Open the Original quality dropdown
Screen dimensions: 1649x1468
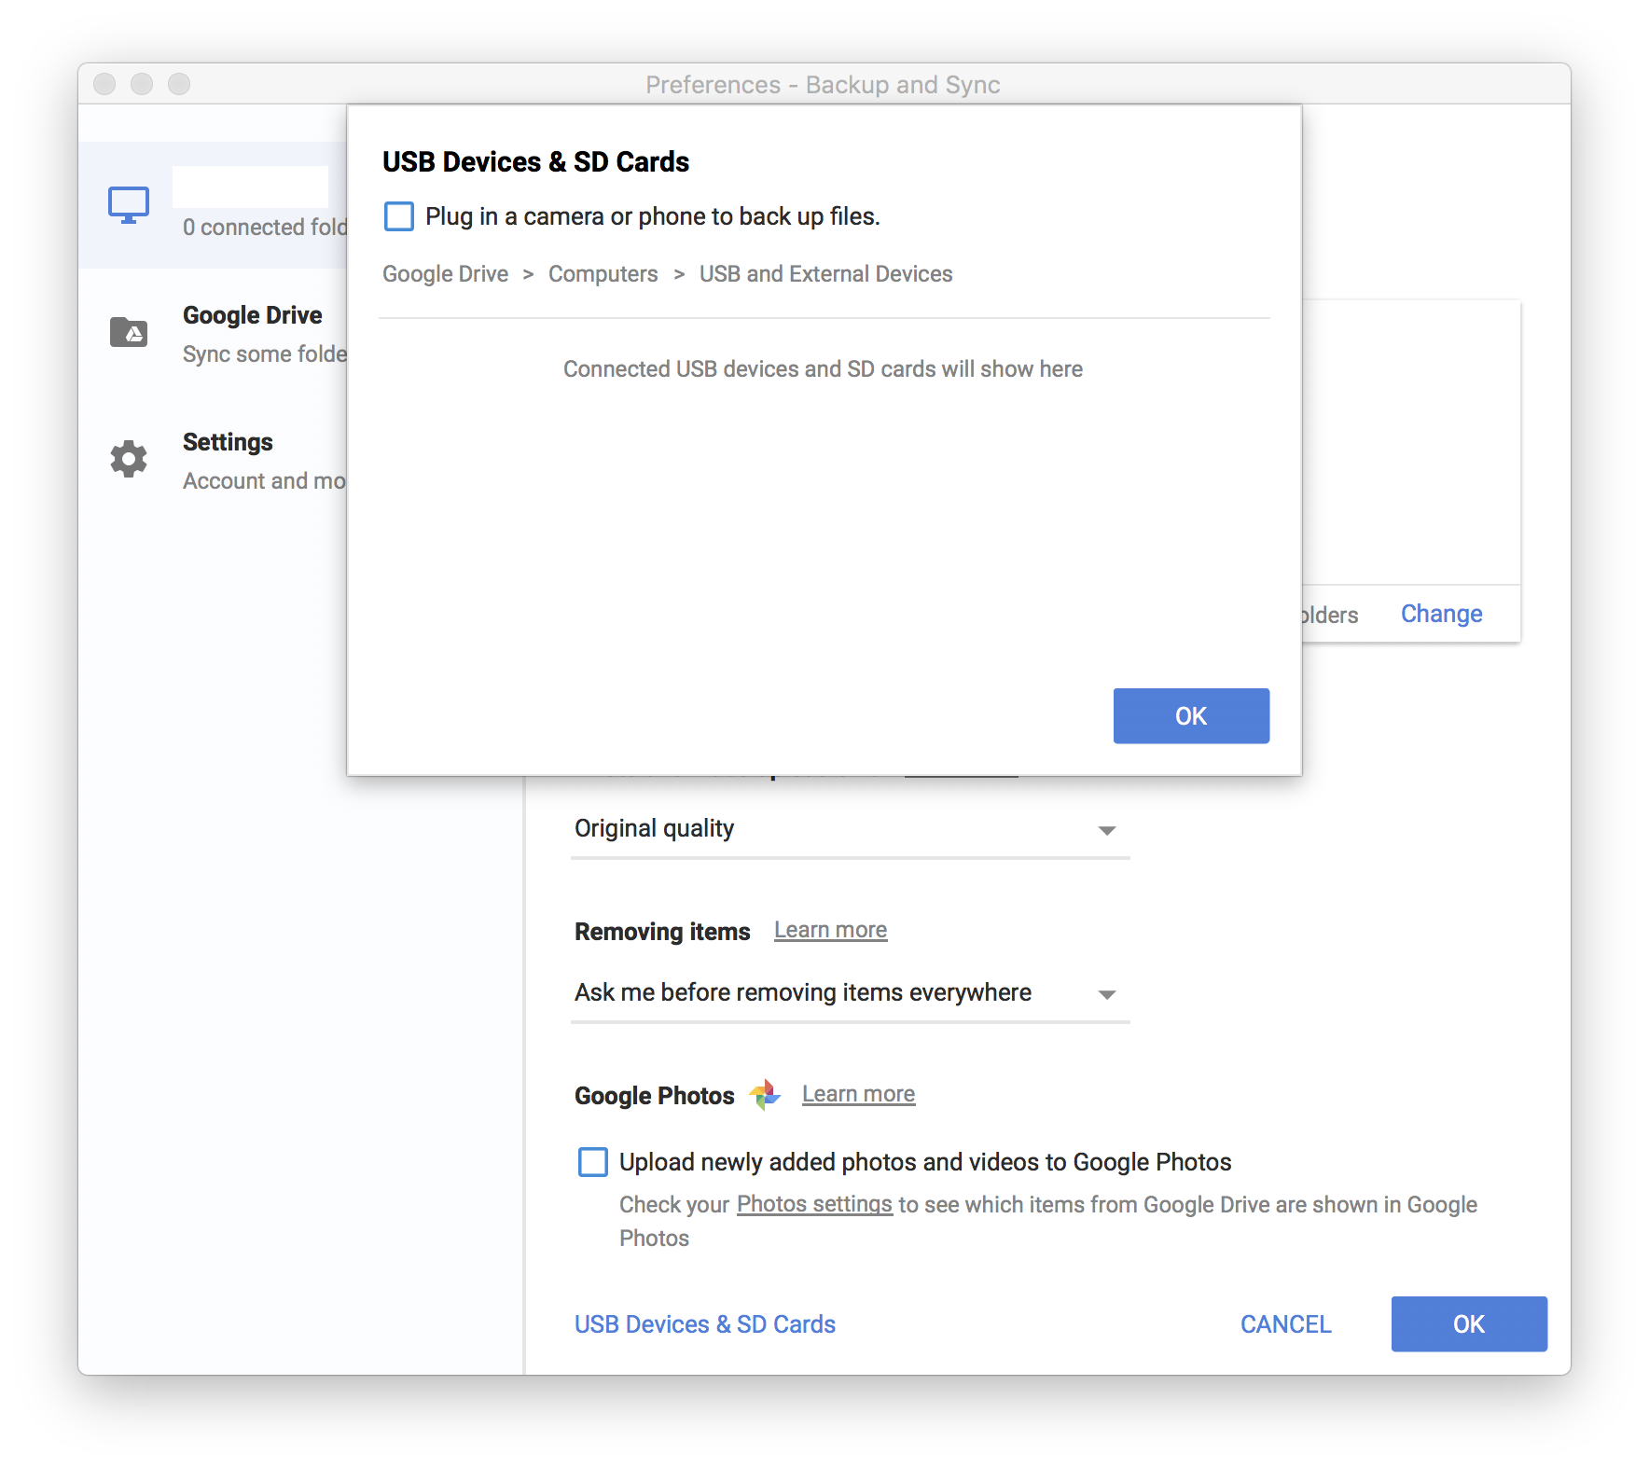click(x=850, y=829)
